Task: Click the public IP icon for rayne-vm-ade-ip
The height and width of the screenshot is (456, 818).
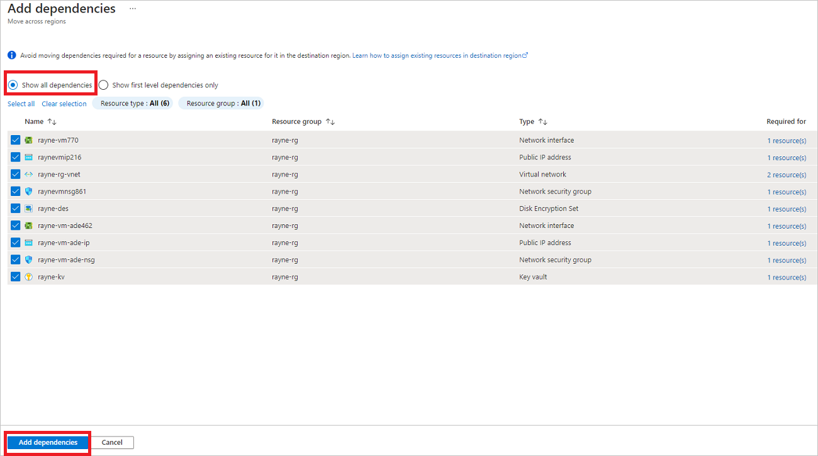Action: pos(28,242)
